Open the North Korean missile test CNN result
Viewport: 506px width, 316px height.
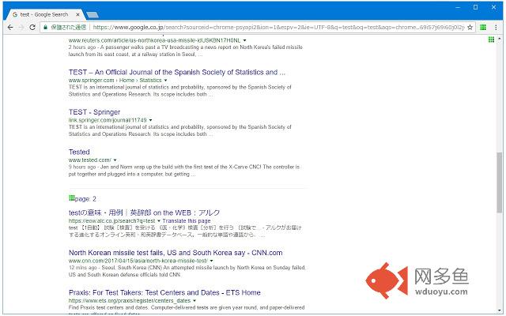pos(176,253)
